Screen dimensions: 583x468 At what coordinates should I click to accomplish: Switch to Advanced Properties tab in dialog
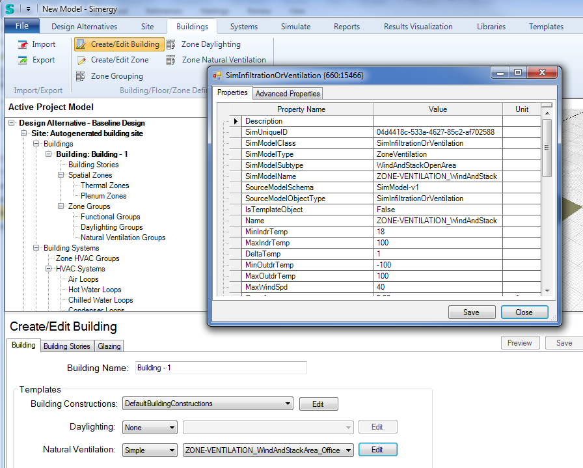coord(288,94)
